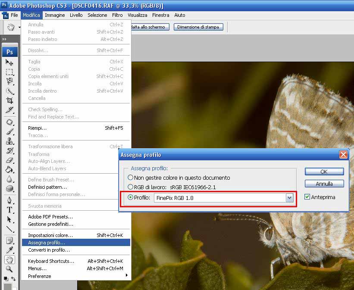354x290 pixels.
Task: Select the Path Selection tool
Action: click(x=9, y=219)
